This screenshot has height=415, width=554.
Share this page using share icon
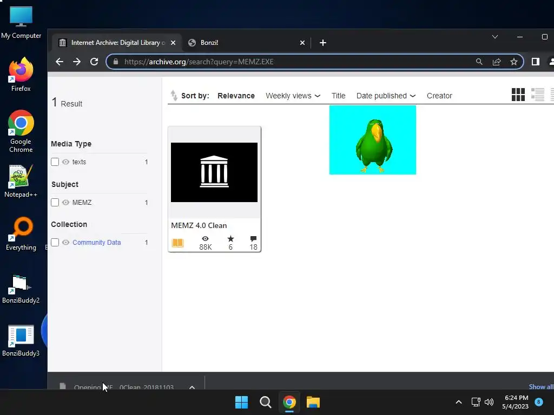click(497, 62)
